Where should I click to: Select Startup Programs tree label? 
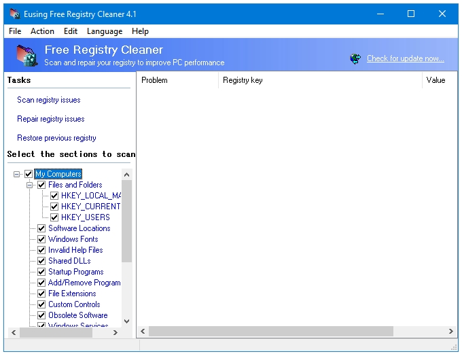point(75,272)
